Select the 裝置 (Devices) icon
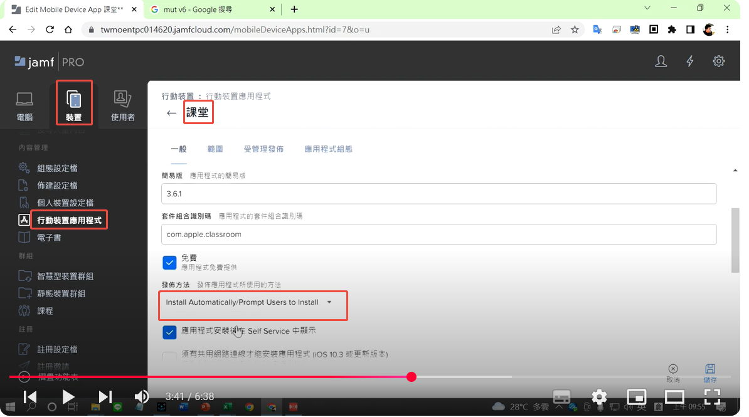This screenshot has width=749, height=417. tap(74, 100)
